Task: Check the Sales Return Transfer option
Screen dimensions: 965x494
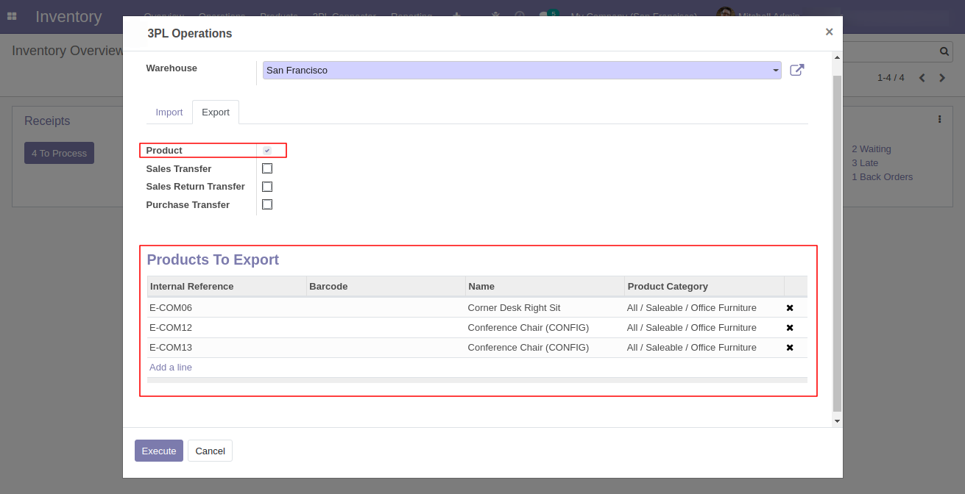Action: tap(267, 187)
